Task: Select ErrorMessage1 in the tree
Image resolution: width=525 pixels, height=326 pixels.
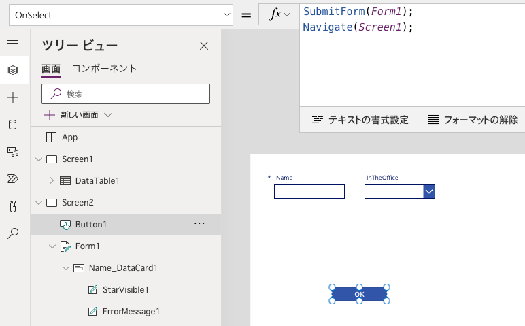Action: [x=131, y=312]
